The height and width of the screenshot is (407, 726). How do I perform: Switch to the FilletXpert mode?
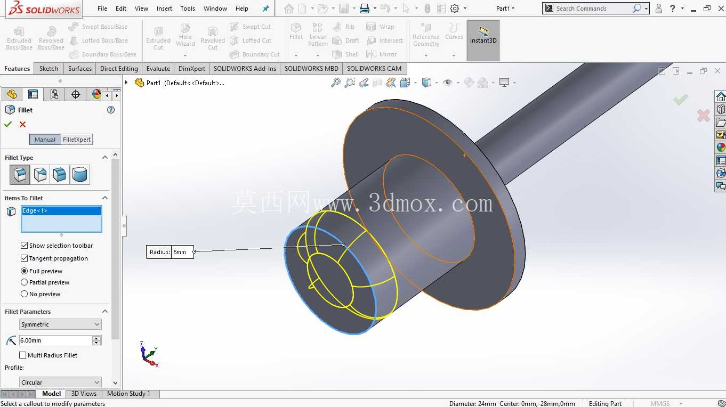click(77, 140)
